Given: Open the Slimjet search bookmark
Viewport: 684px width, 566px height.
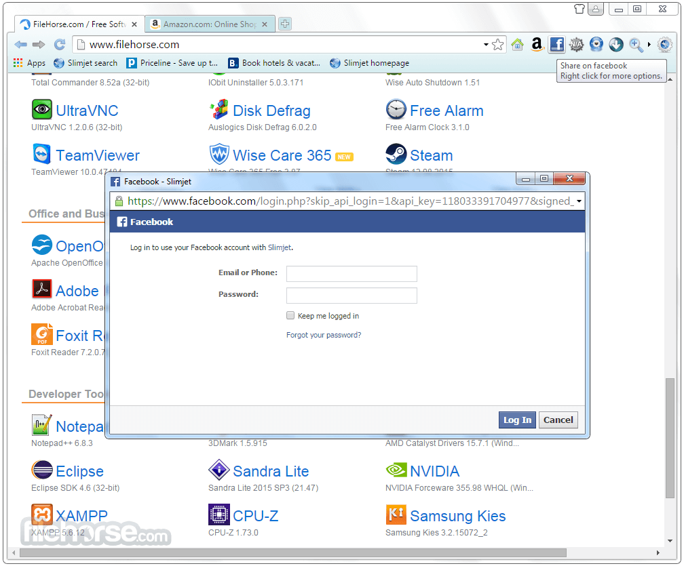Looking at the screenshot, I should [x=85, y=63].
